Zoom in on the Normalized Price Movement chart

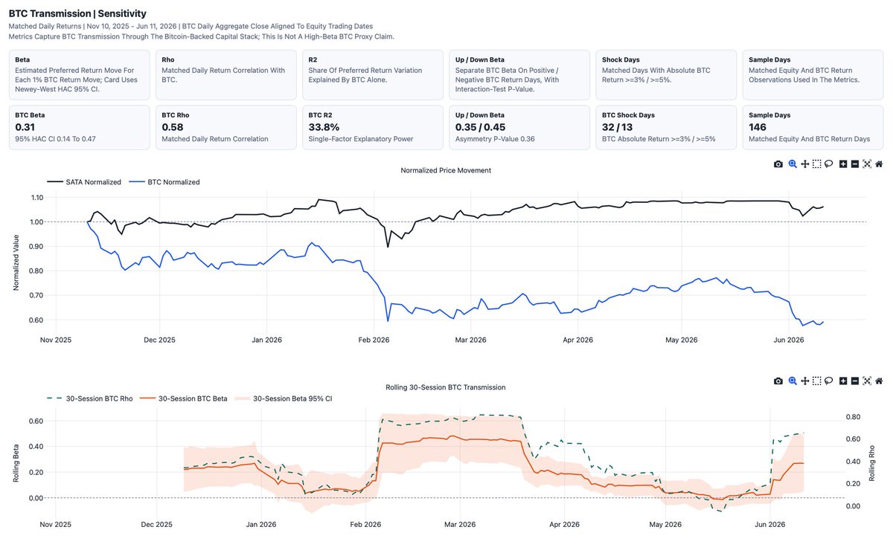(843, 164)
